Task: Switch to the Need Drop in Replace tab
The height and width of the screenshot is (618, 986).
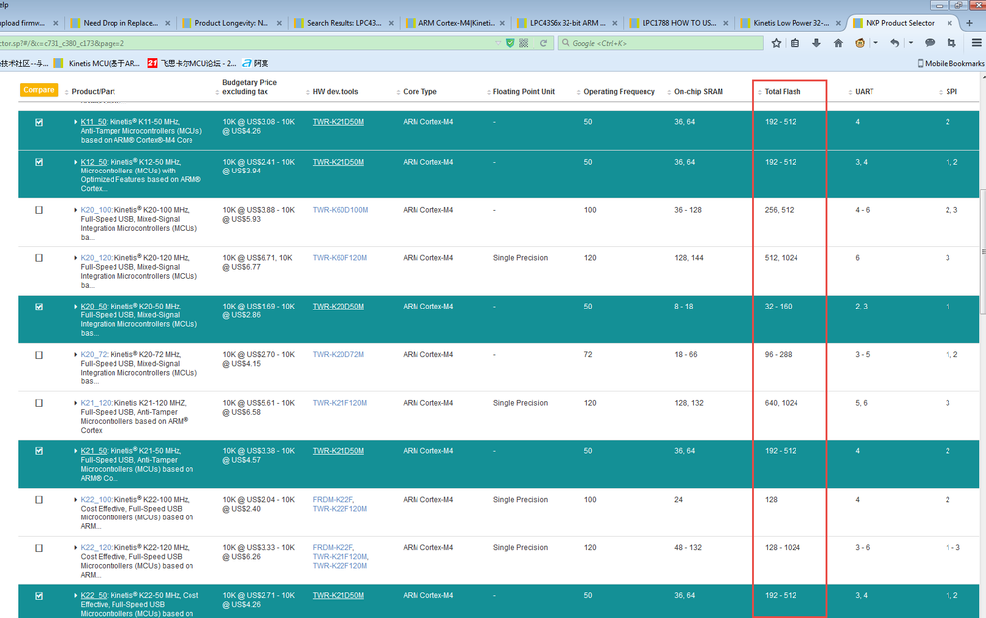Action: pyautogui.click(x=119, y=23)
